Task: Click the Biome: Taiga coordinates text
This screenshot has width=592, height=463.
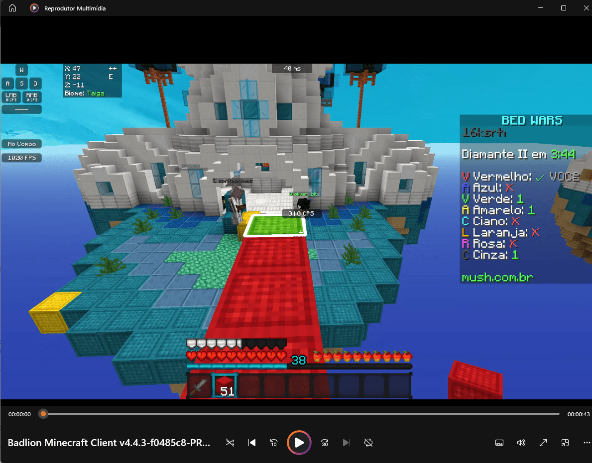Action: click(x=84, y=93)
